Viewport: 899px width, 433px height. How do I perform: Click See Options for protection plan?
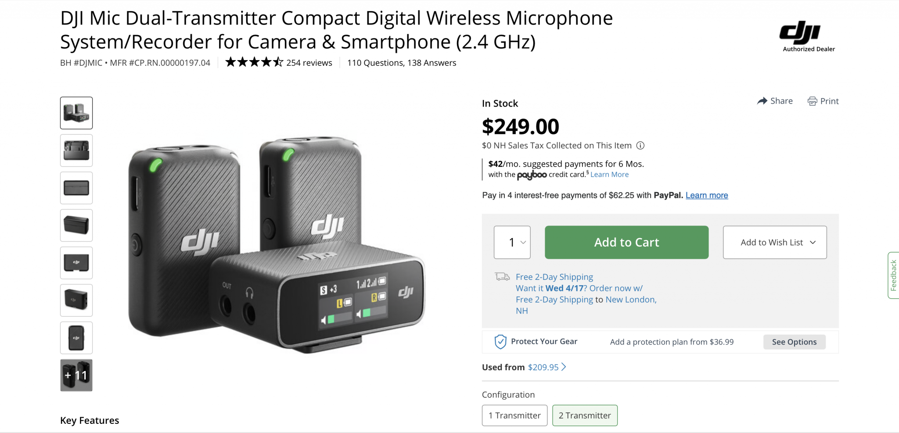[794, 342]
